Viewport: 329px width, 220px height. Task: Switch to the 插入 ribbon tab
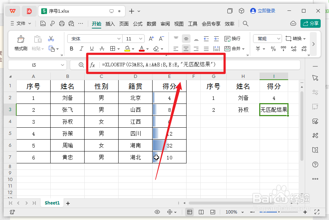[110, 24]
